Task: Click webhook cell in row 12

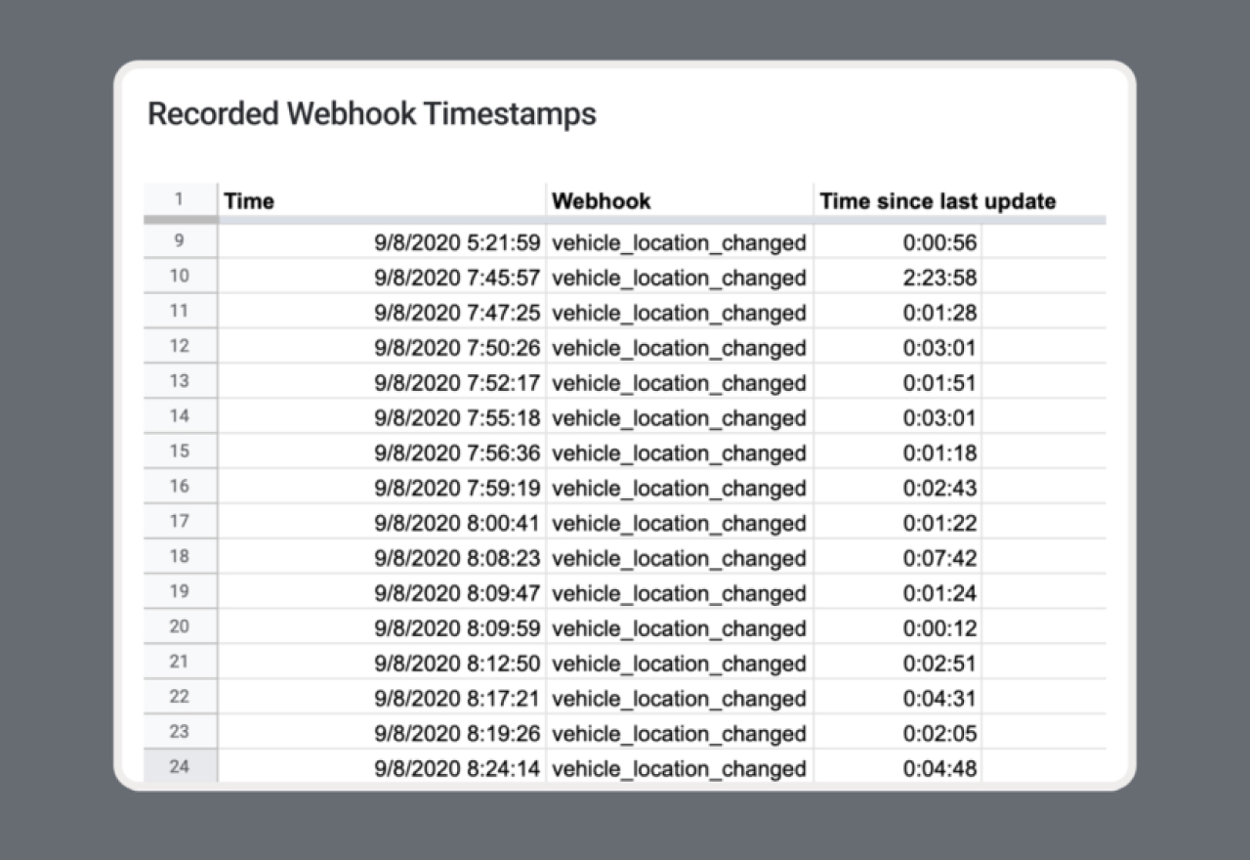Action: [679, 348]
